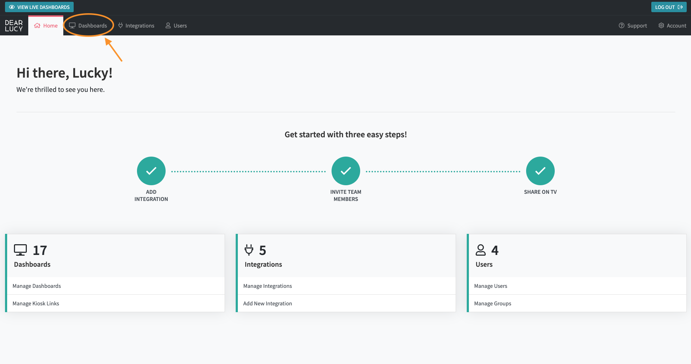
Task: Click the person icon beside Users nav
Action: coord(168,26)
